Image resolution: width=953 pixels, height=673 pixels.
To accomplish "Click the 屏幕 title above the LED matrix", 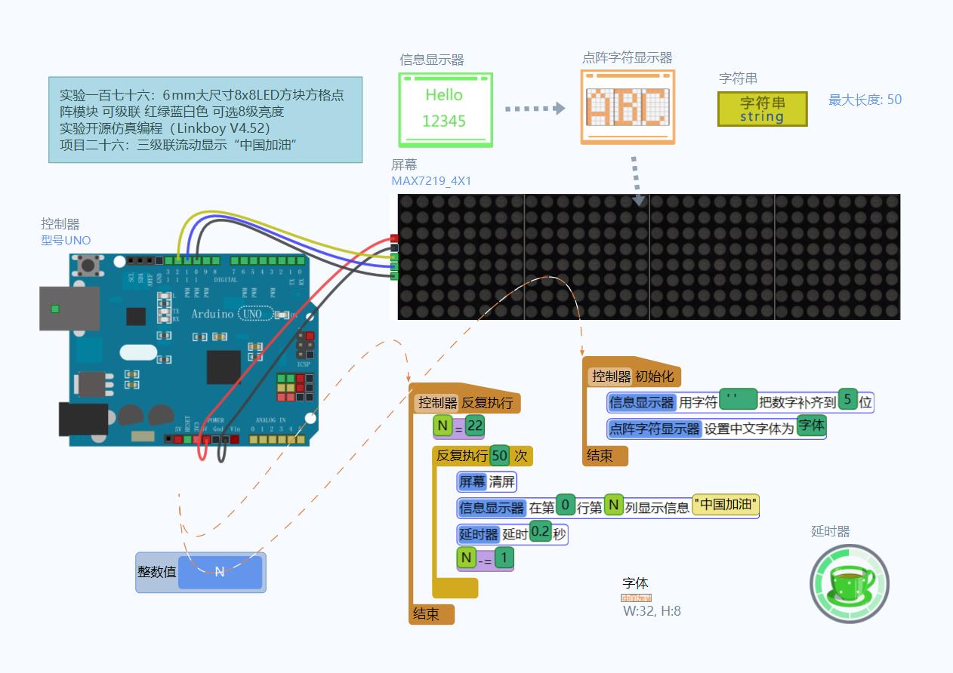I will point(404,164).
